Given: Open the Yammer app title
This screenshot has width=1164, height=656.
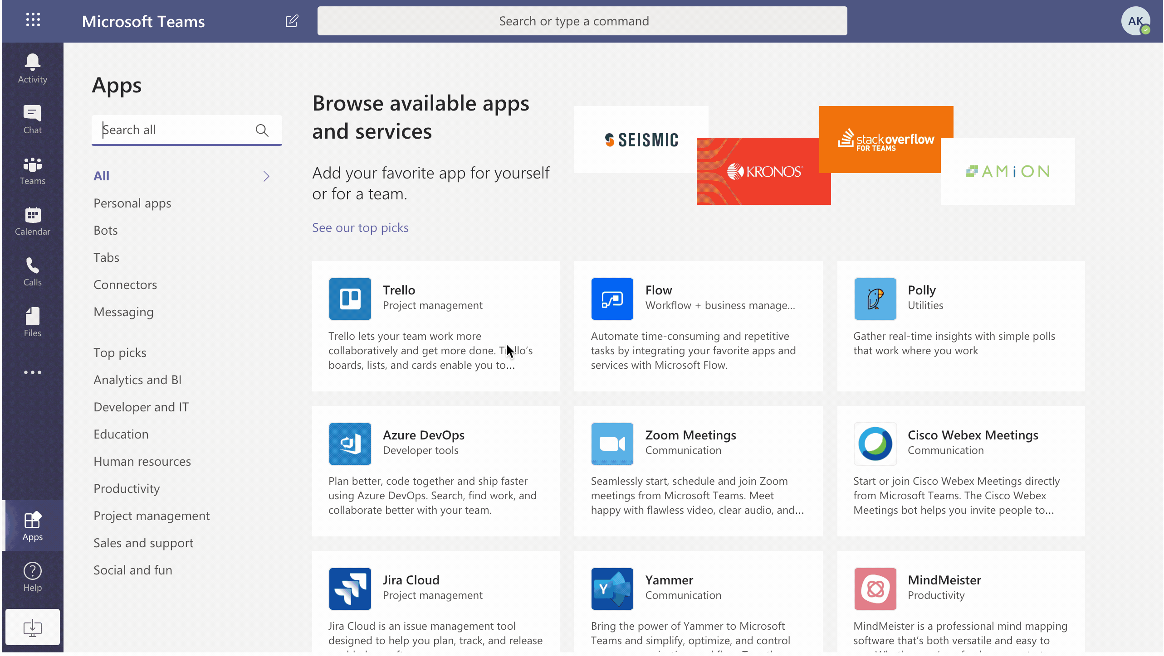Looking at the screenshot, I should tap(669, 580).
